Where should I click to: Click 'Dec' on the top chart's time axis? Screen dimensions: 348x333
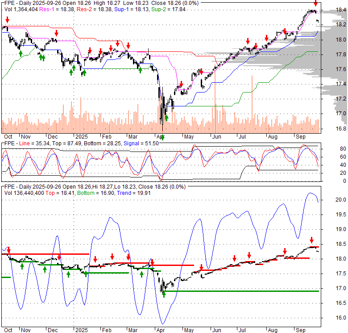(53, 137)
